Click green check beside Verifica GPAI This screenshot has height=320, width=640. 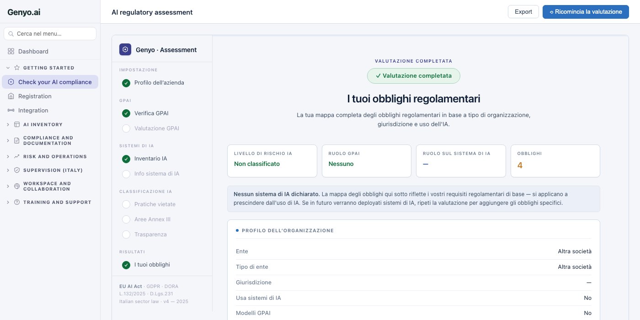(126, 113)
